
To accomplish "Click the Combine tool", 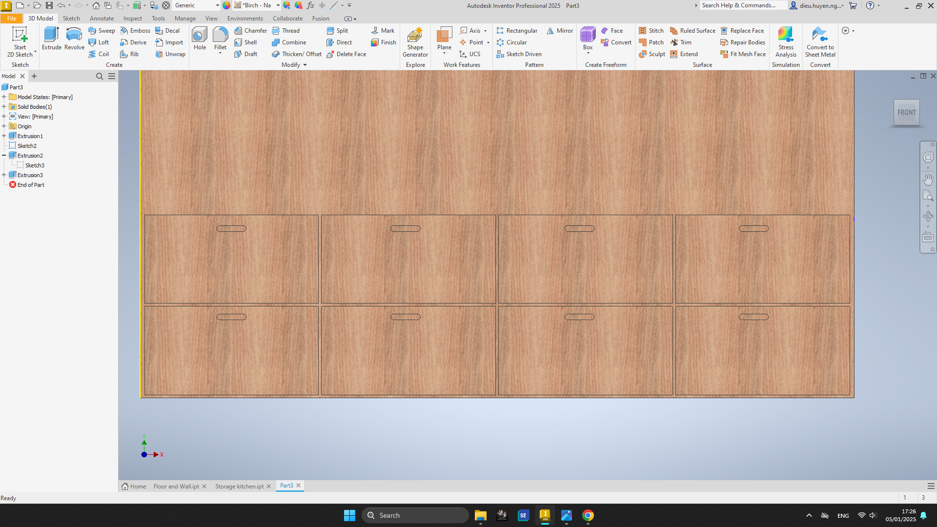I will [289, 42].
